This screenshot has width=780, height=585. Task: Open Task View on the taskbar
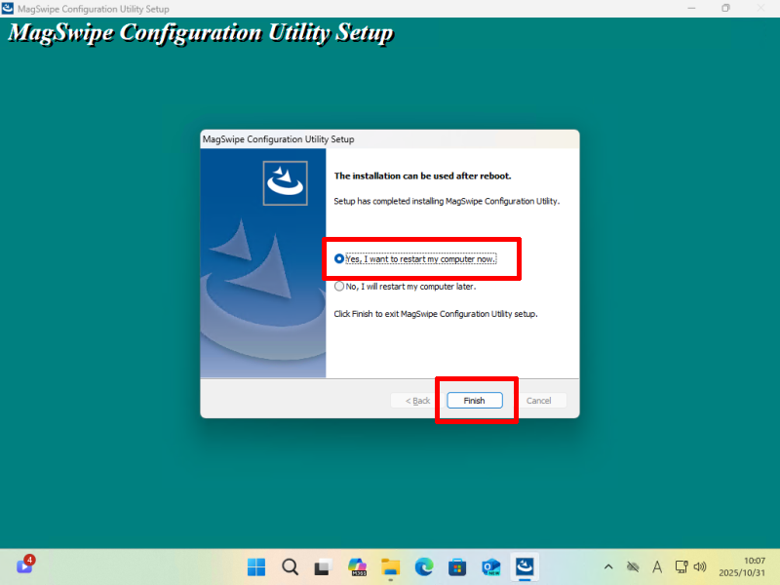point(323,566)
